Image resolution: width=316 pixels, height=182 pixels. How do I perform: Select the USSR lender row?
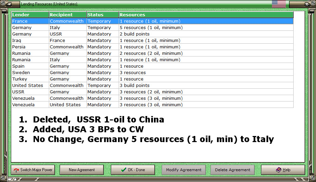tap(152, 92)
